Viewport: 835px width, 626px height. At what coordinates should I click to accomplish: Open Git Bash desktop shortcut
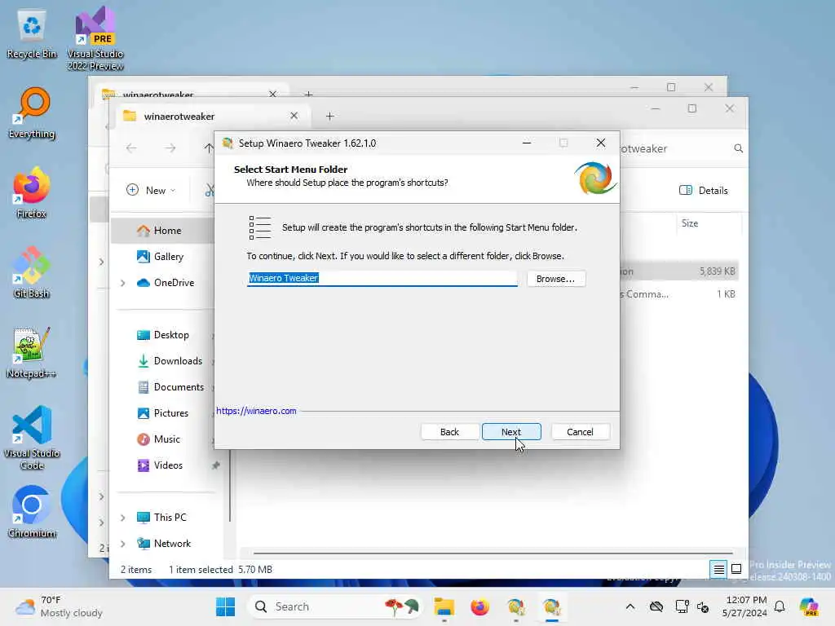32,272
